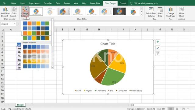Viewport: 195px width, 110px height.
Task: Switch to Normal view in status bar
Action: click(171, 109)
